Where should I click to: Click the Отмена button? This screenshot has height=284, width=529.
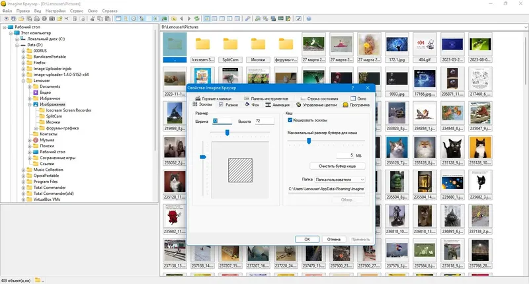click(x=334, y=239)
